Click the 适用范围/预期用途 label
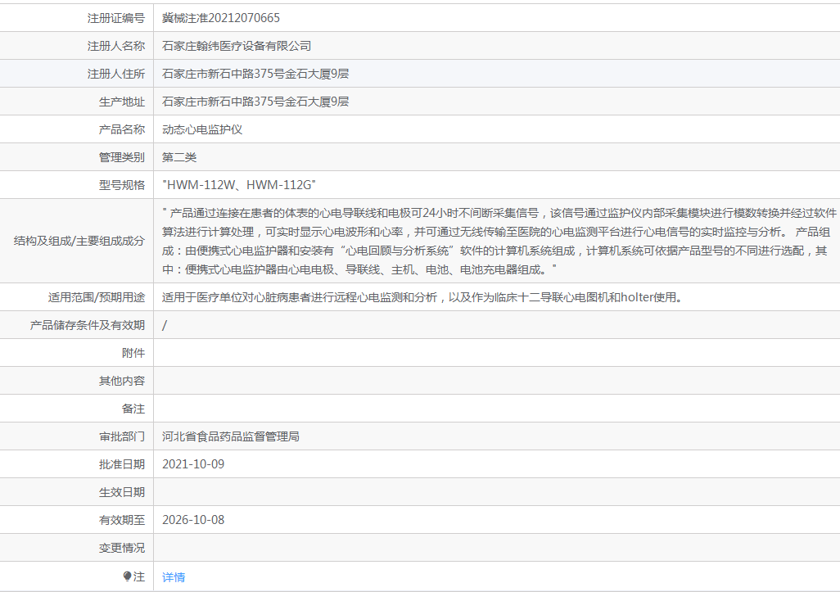Viewport: 840px width, 592px height. [x=97, y=297]
